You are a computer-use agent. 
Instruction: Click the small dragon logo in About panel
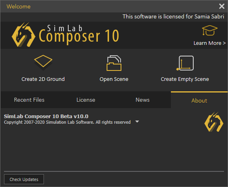(214, 122)
